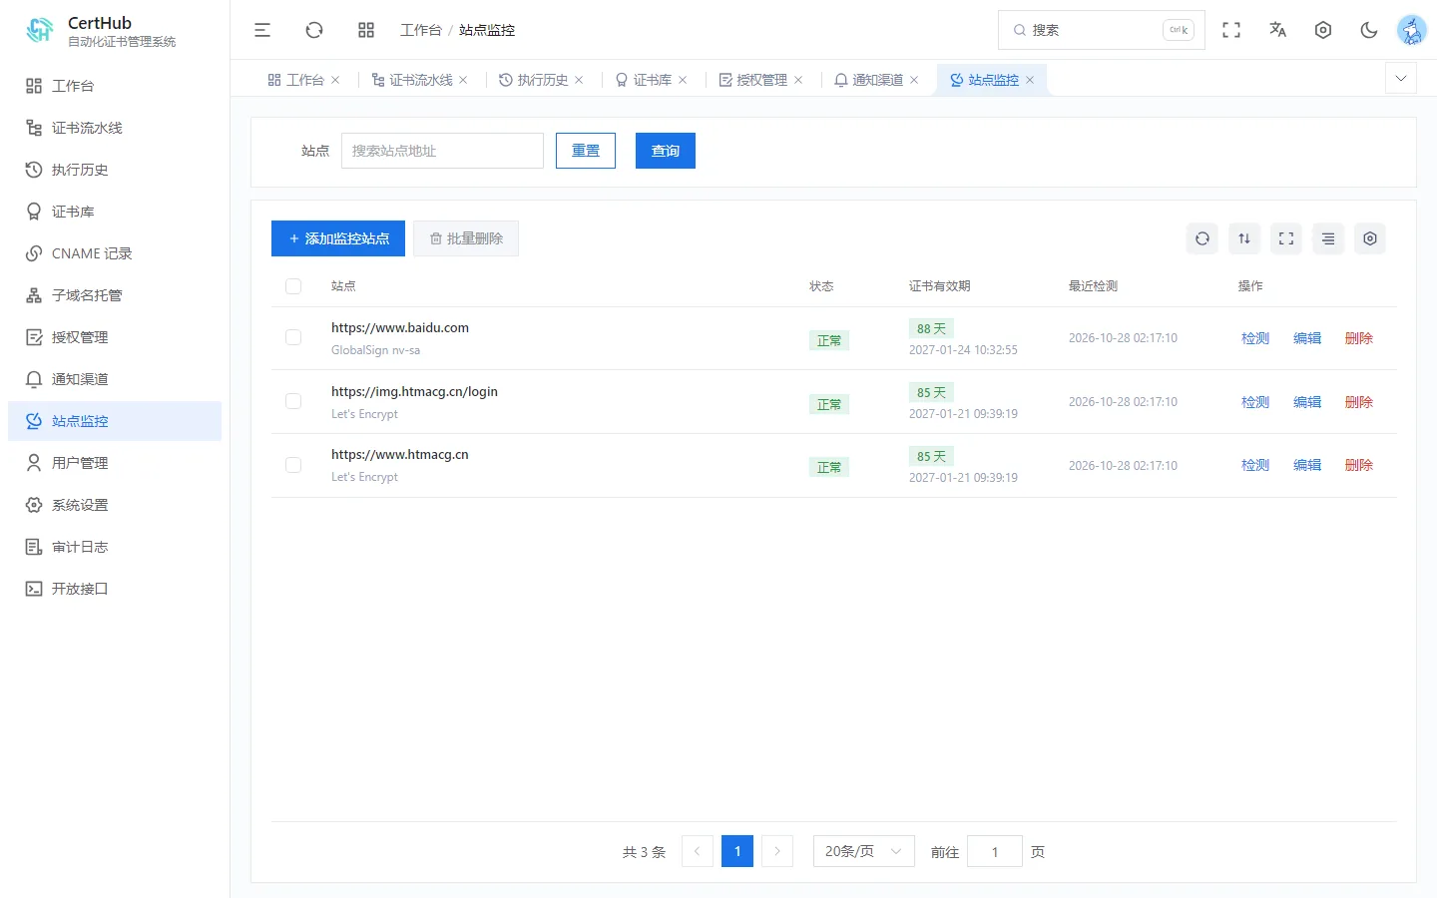Screen dimensions: 1437x898
Task: Click 检测 for www.baidu.com
Action: (1255, 338)
